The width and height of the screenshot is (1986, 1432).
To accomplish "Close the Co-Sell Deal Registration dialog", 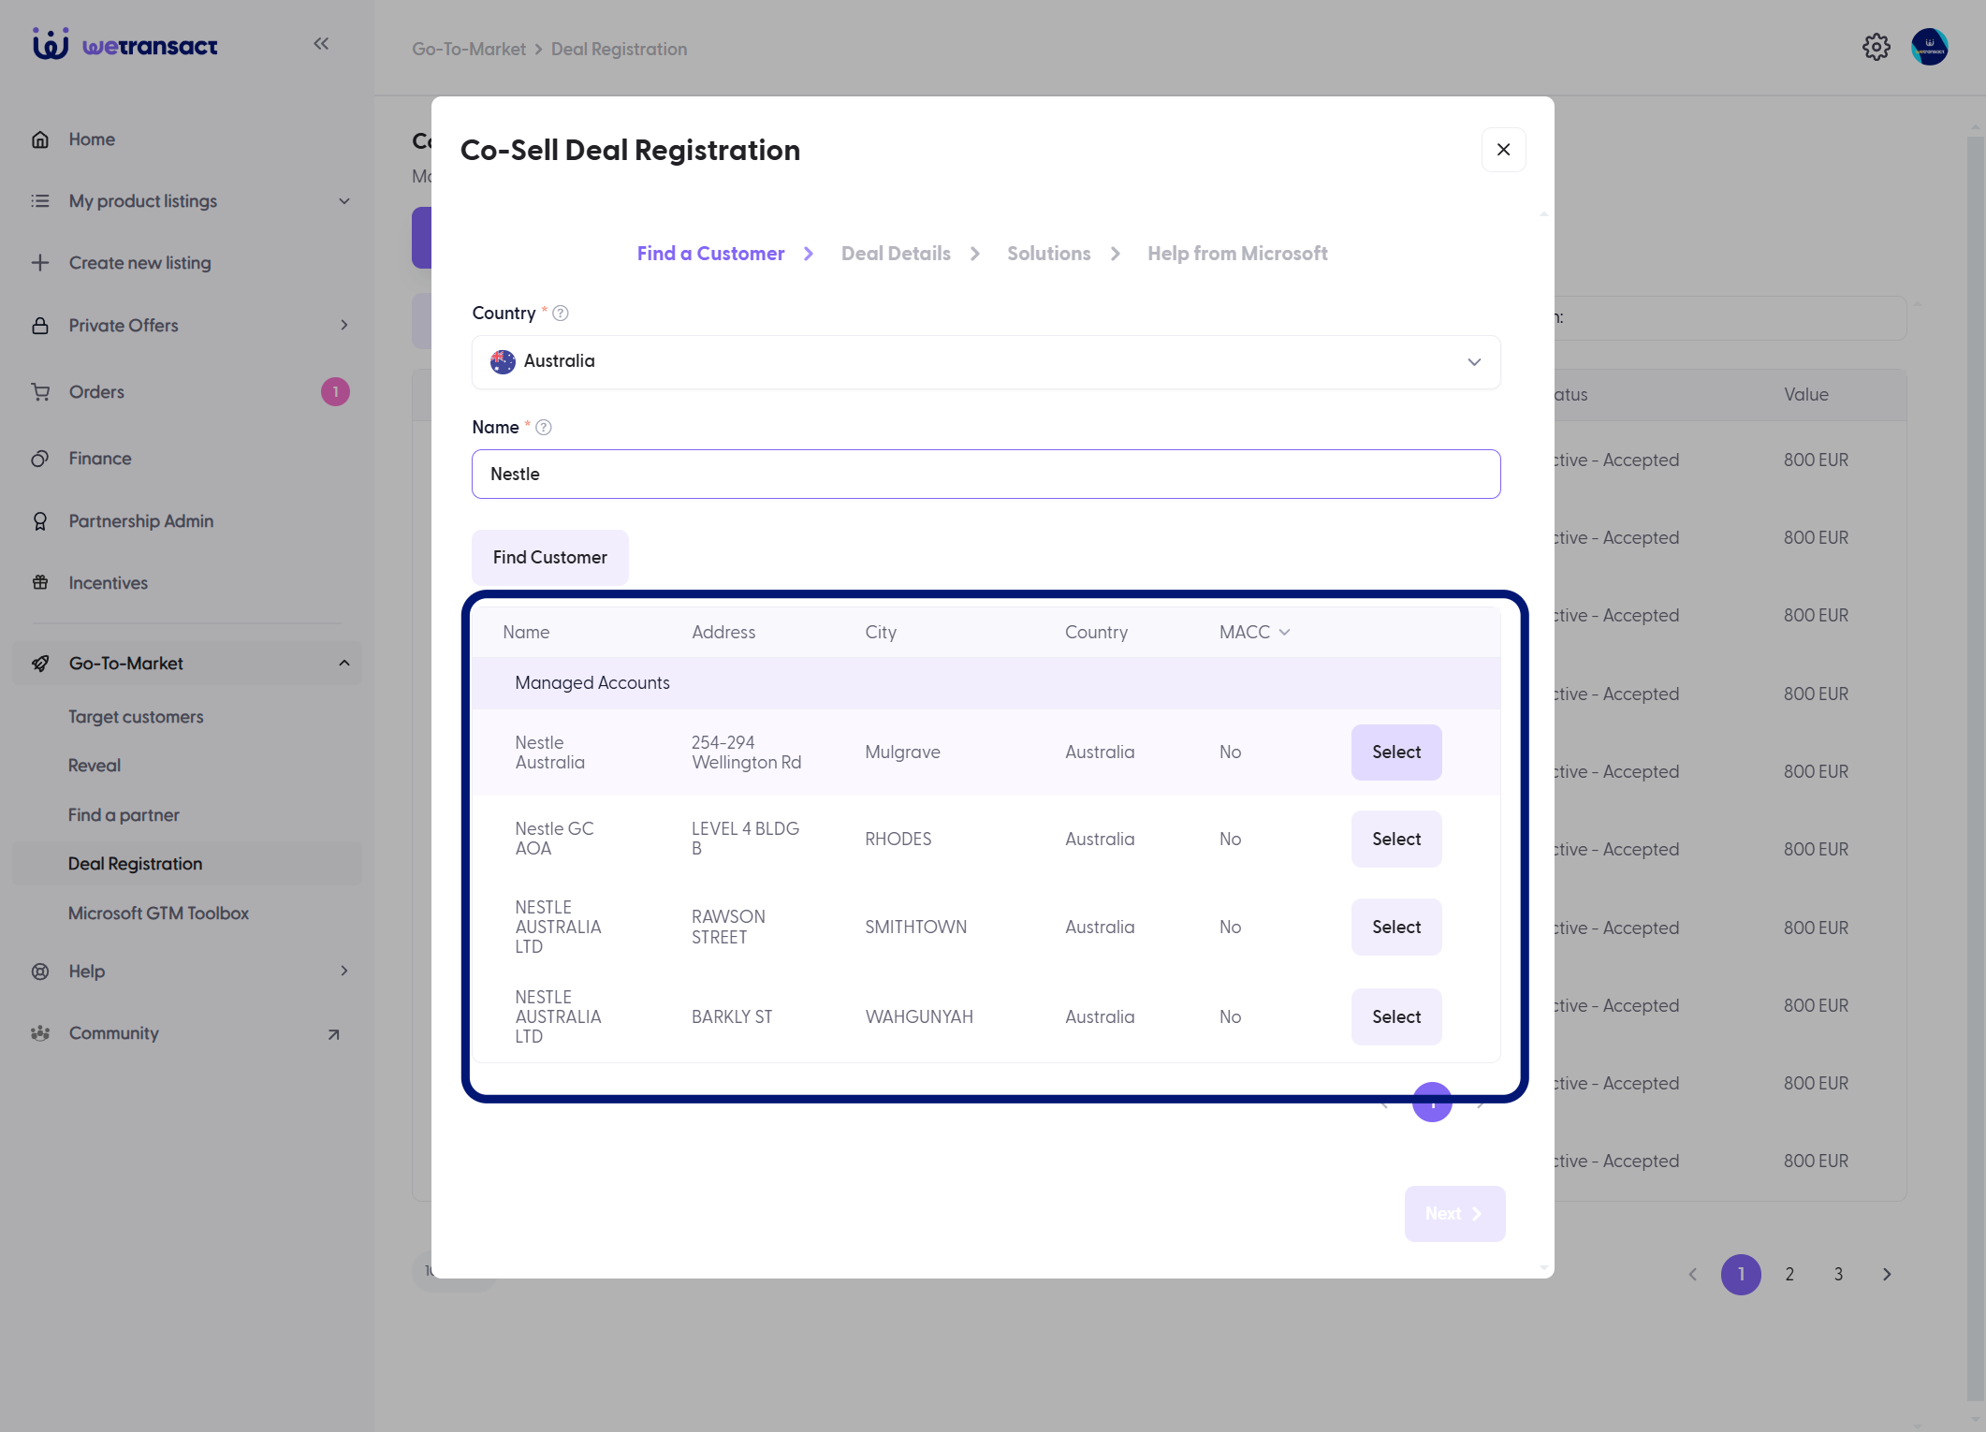I will click(1503, 150).
